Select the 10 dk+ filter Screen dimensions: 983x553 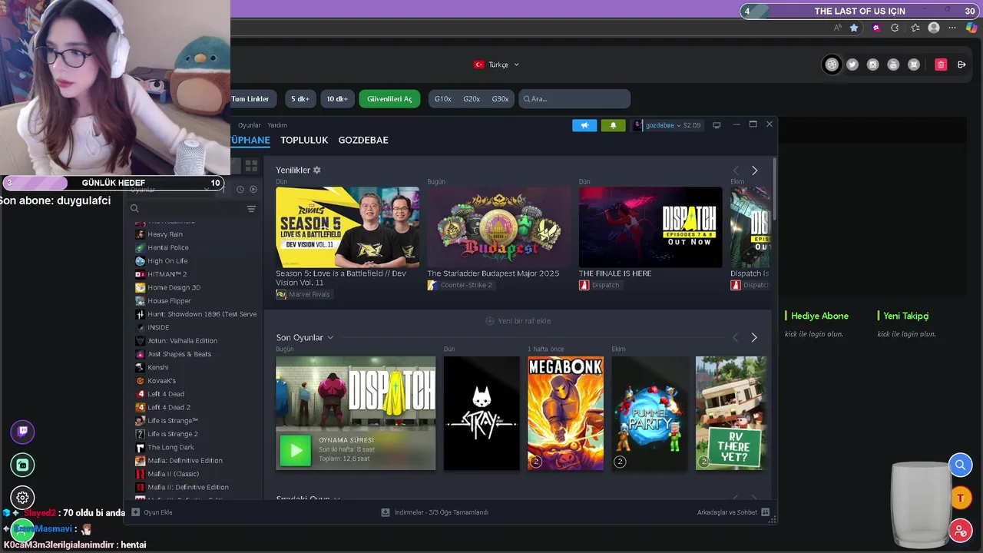click(337, 99)
